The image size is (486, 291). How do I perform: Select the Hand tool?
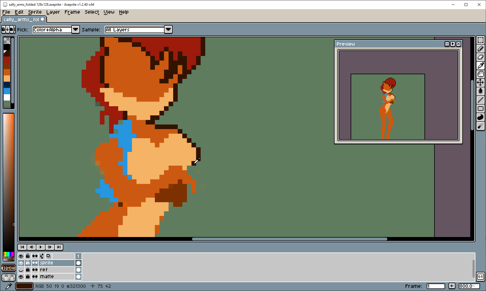481,74
